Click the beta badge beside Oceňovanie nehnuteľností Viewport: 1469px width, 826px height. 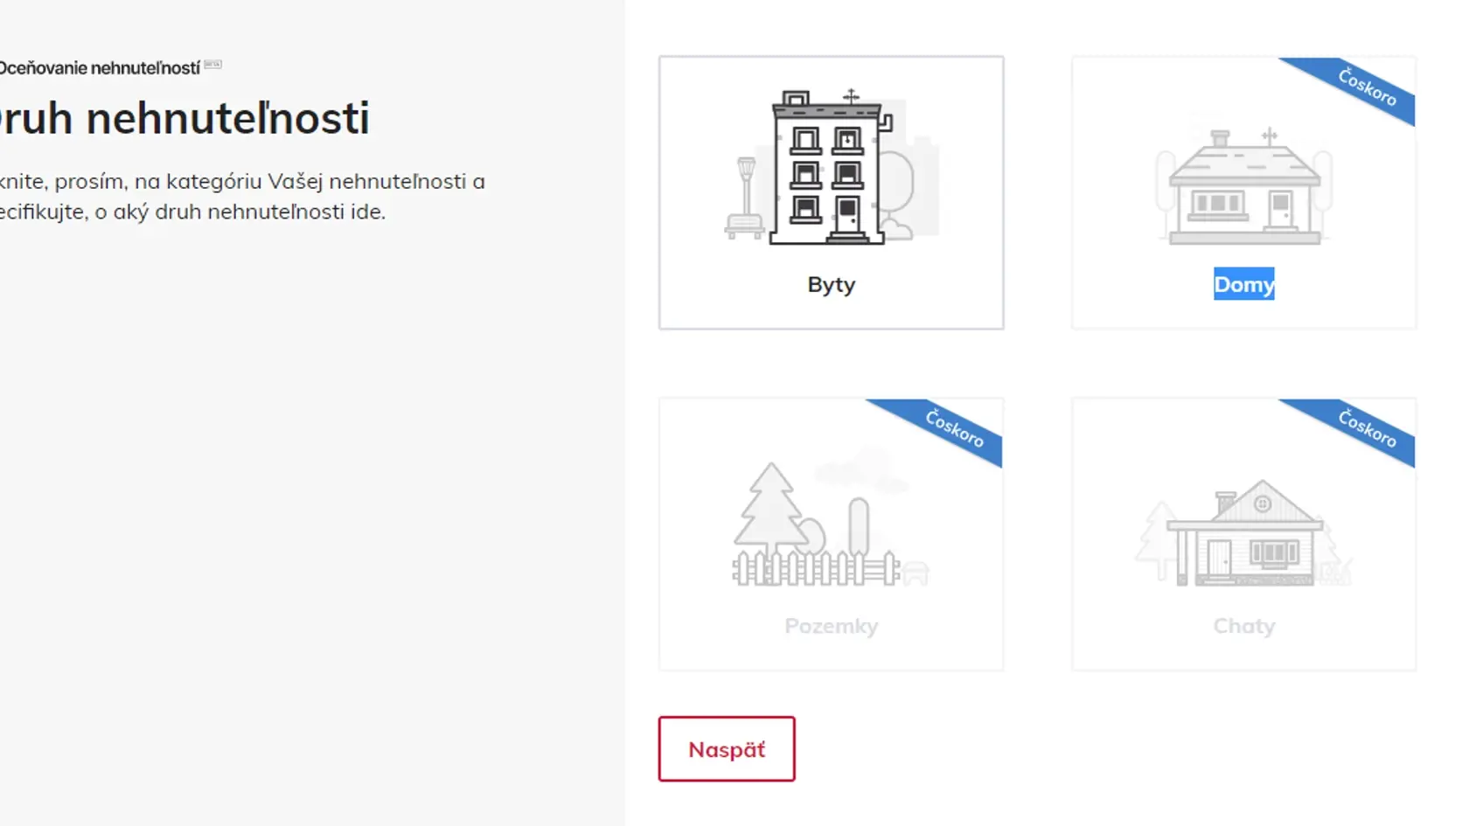(x=212, y=65)
